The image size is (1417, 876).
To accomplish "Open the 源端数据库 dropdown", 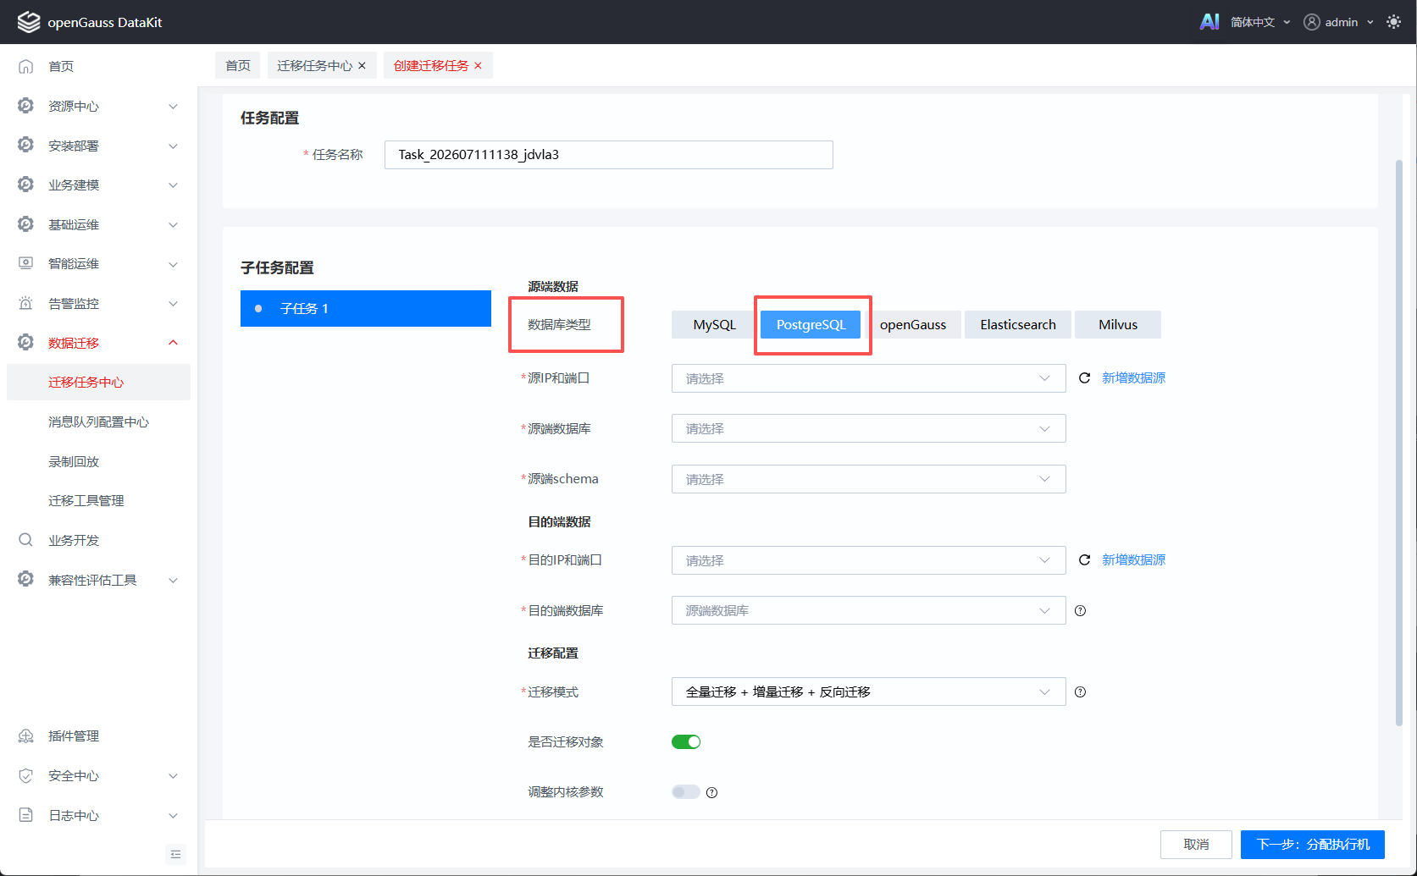I will click(x=868, y=428).
